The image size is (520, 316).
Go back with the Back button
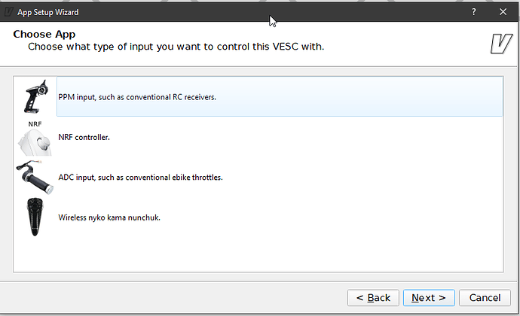point(372,298)
